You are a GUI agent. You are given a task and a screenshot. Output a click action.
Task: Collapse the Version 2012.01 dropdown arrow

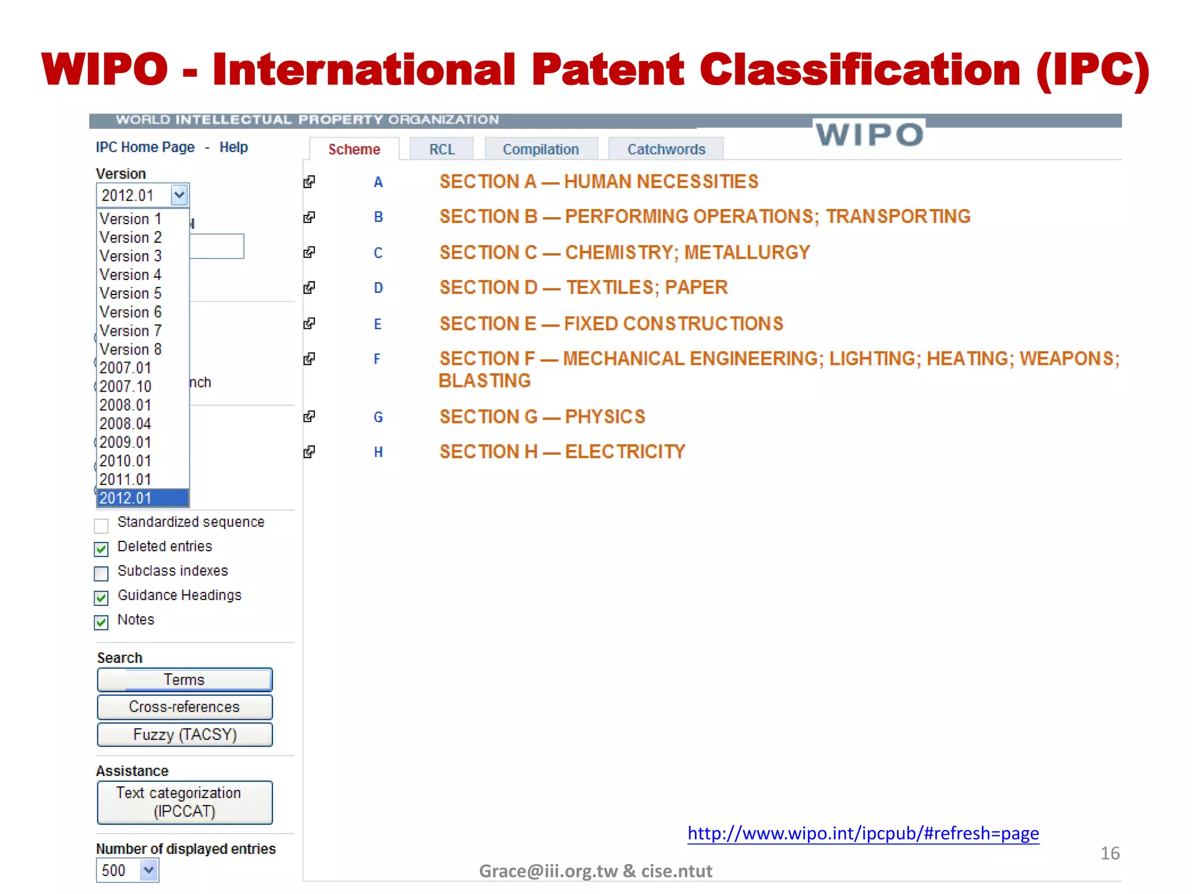pos(179,195)
